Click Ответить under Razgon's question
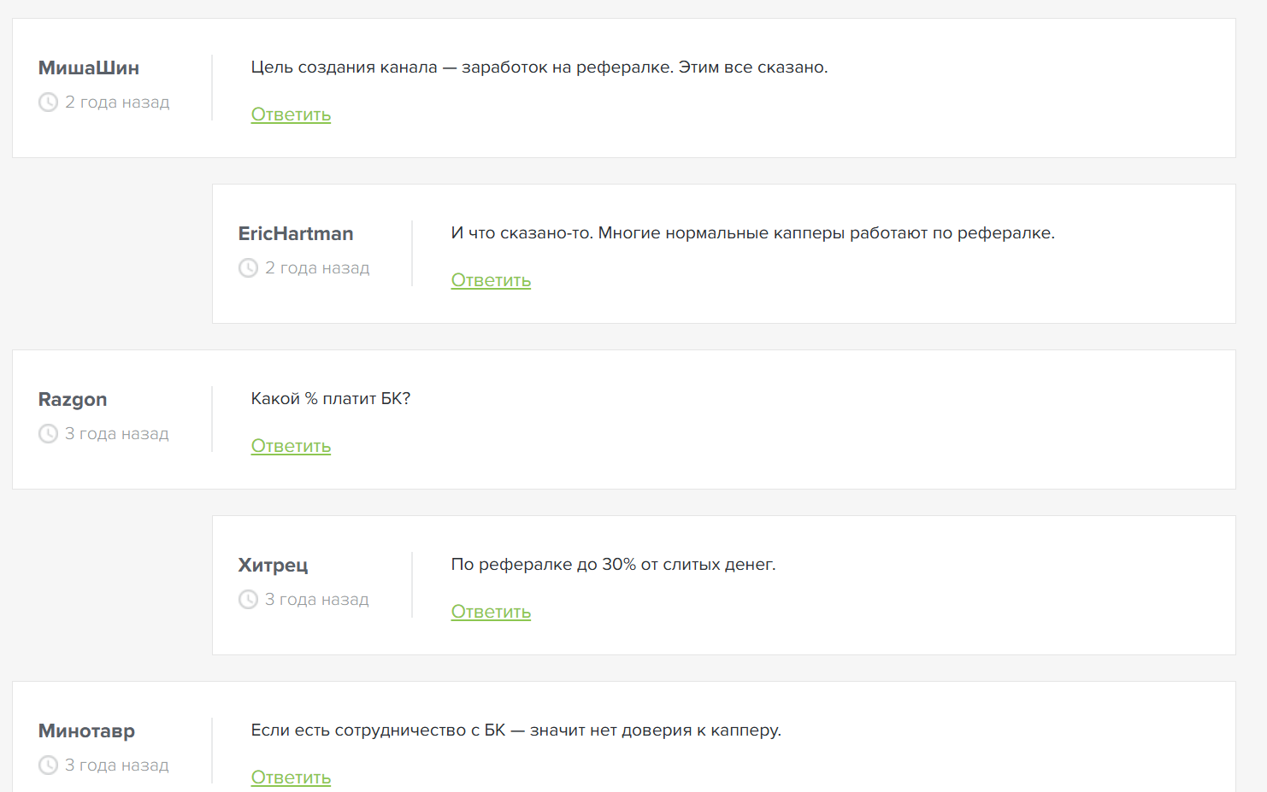 tap(291, 446)
